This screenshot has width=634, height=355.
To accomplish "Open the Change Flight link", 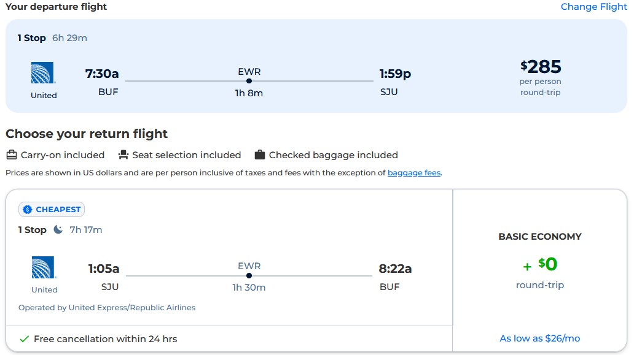I will [x=593, y=7].
